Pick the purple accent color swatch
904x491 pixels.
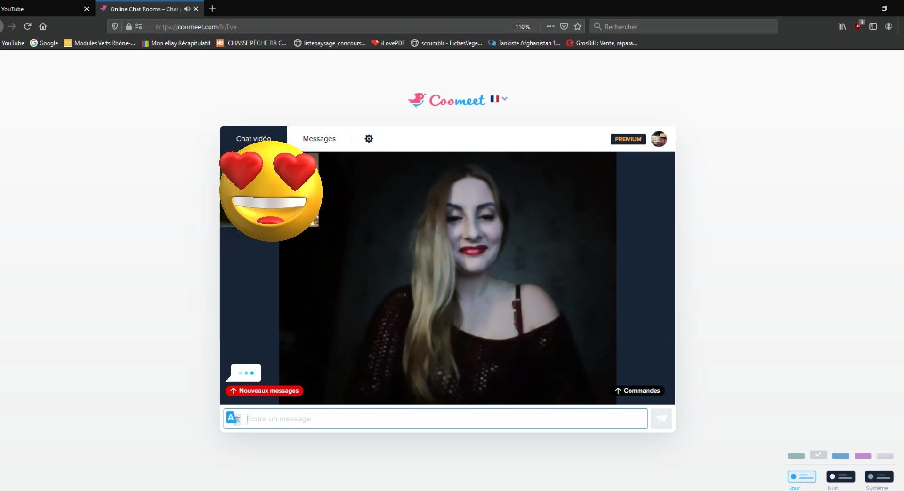pos(863,456)
